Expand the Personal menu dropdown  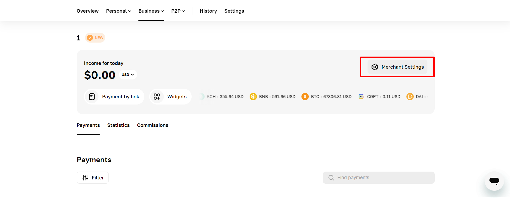point(118,11)
